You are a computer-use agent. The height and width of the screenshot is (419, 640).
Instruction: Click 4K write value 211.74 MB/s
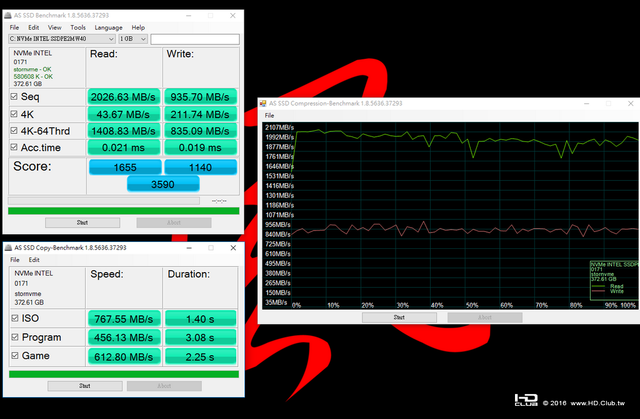[x=200, y=114]
